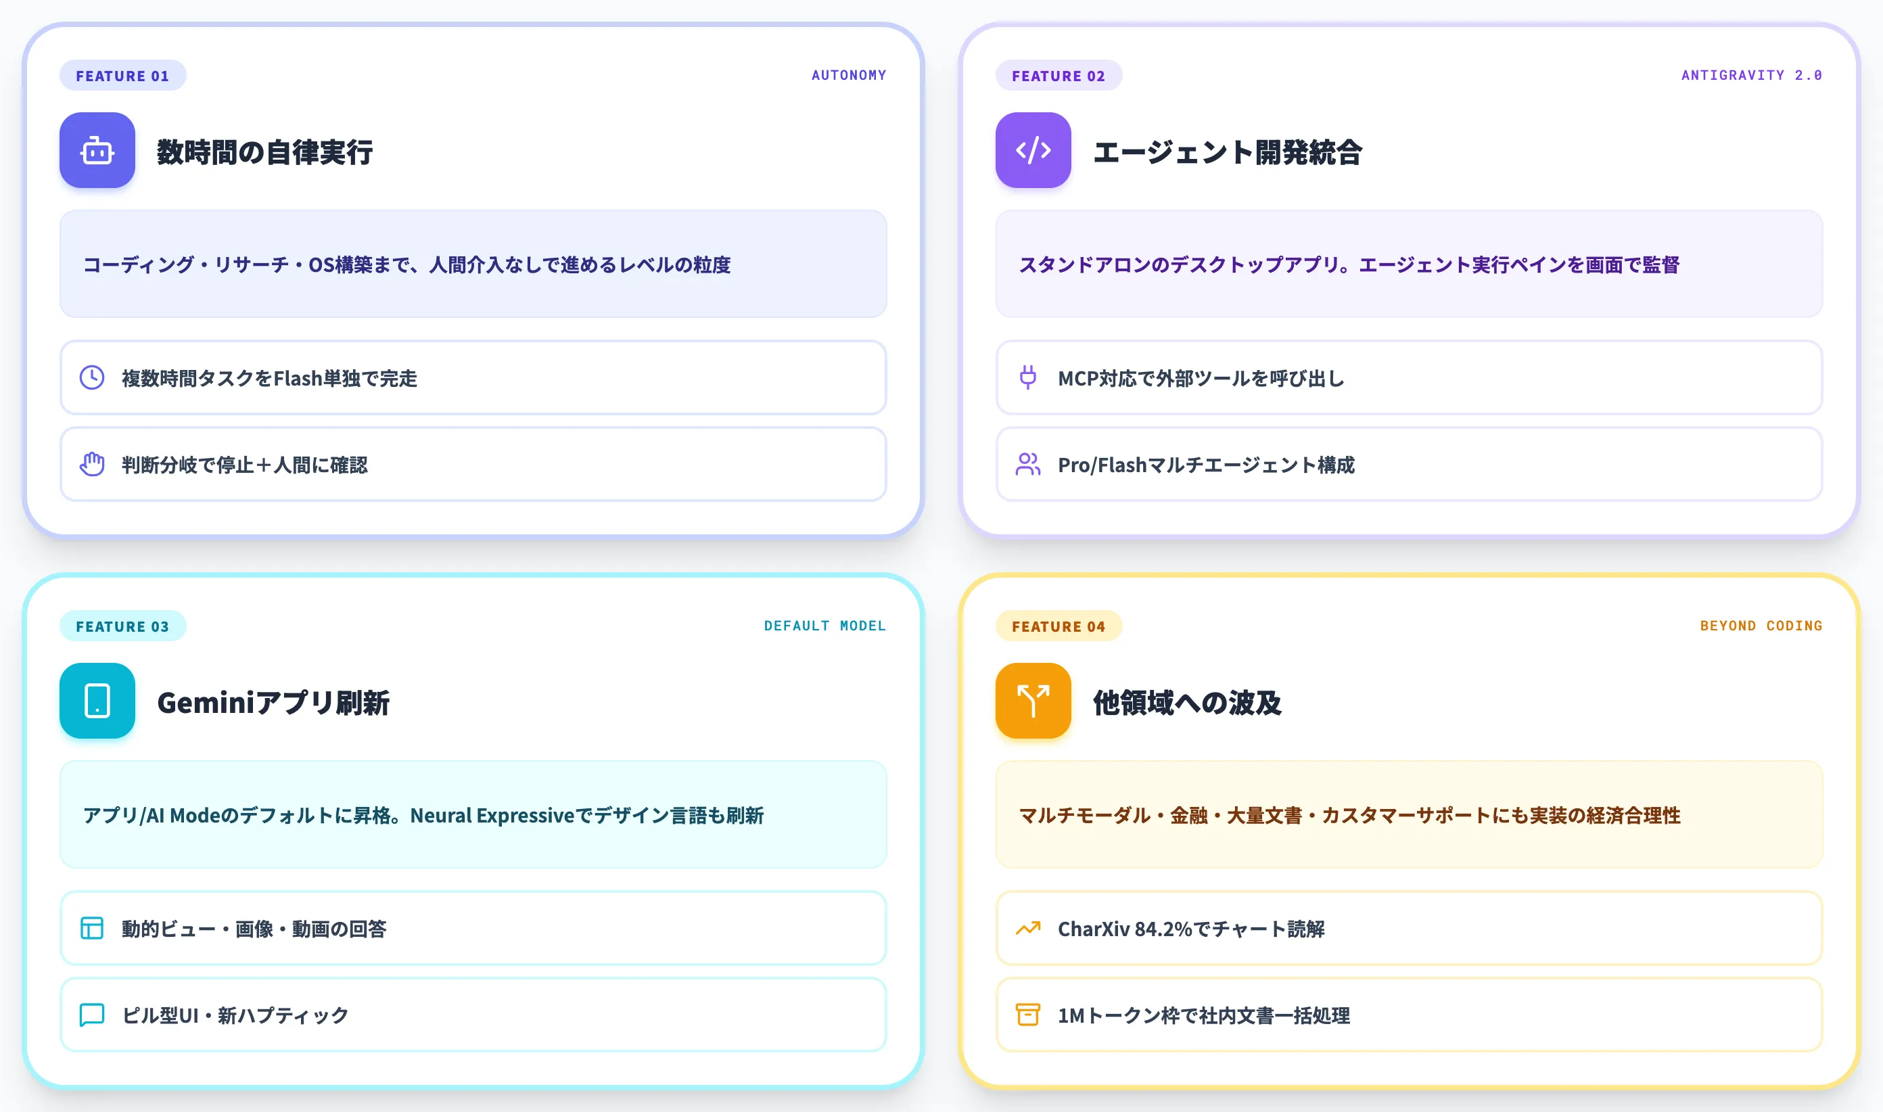Select the FEATURE 03 badge
1883x1112 pixels.
123,626
